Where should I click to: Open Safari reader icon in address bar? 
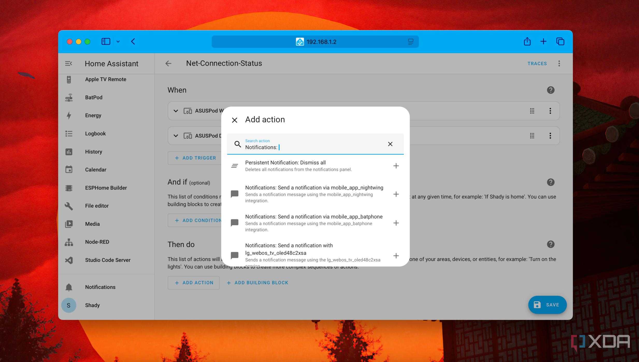(410, 42)
